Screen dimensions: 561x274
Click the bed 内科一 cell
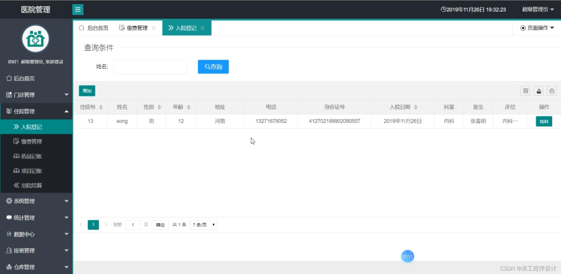(510, 121)
